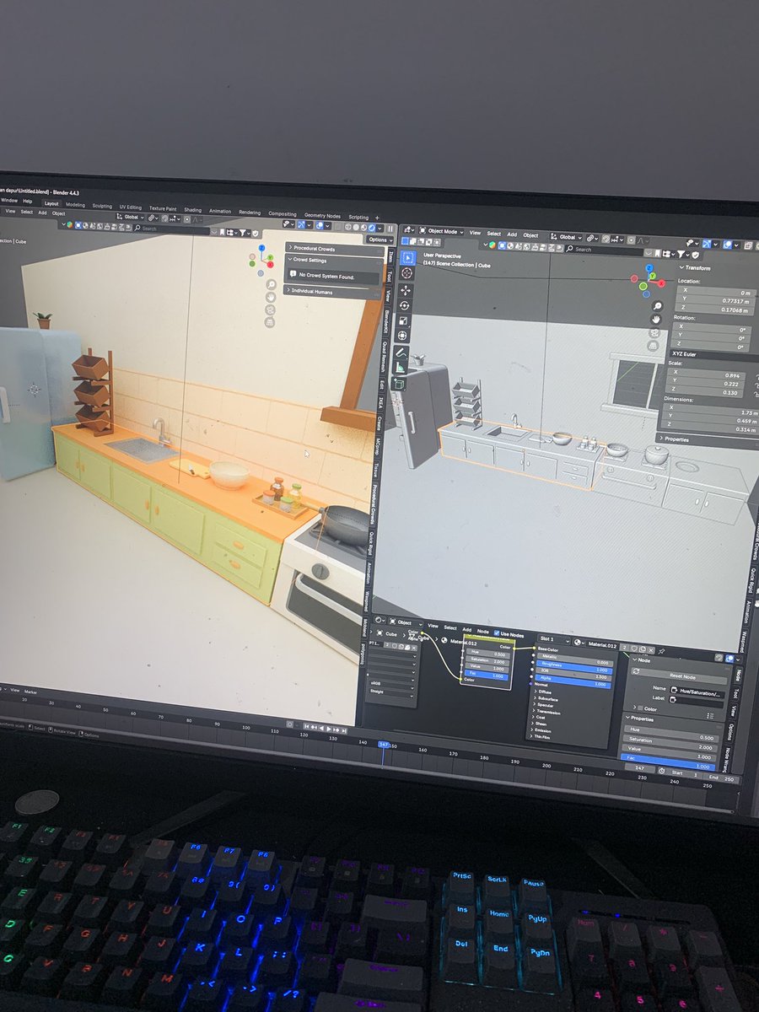The height and width of the screenshot is (1012, 759).
Task: Open the Node menu in node editor header
Action: click(x=483, y=632)
